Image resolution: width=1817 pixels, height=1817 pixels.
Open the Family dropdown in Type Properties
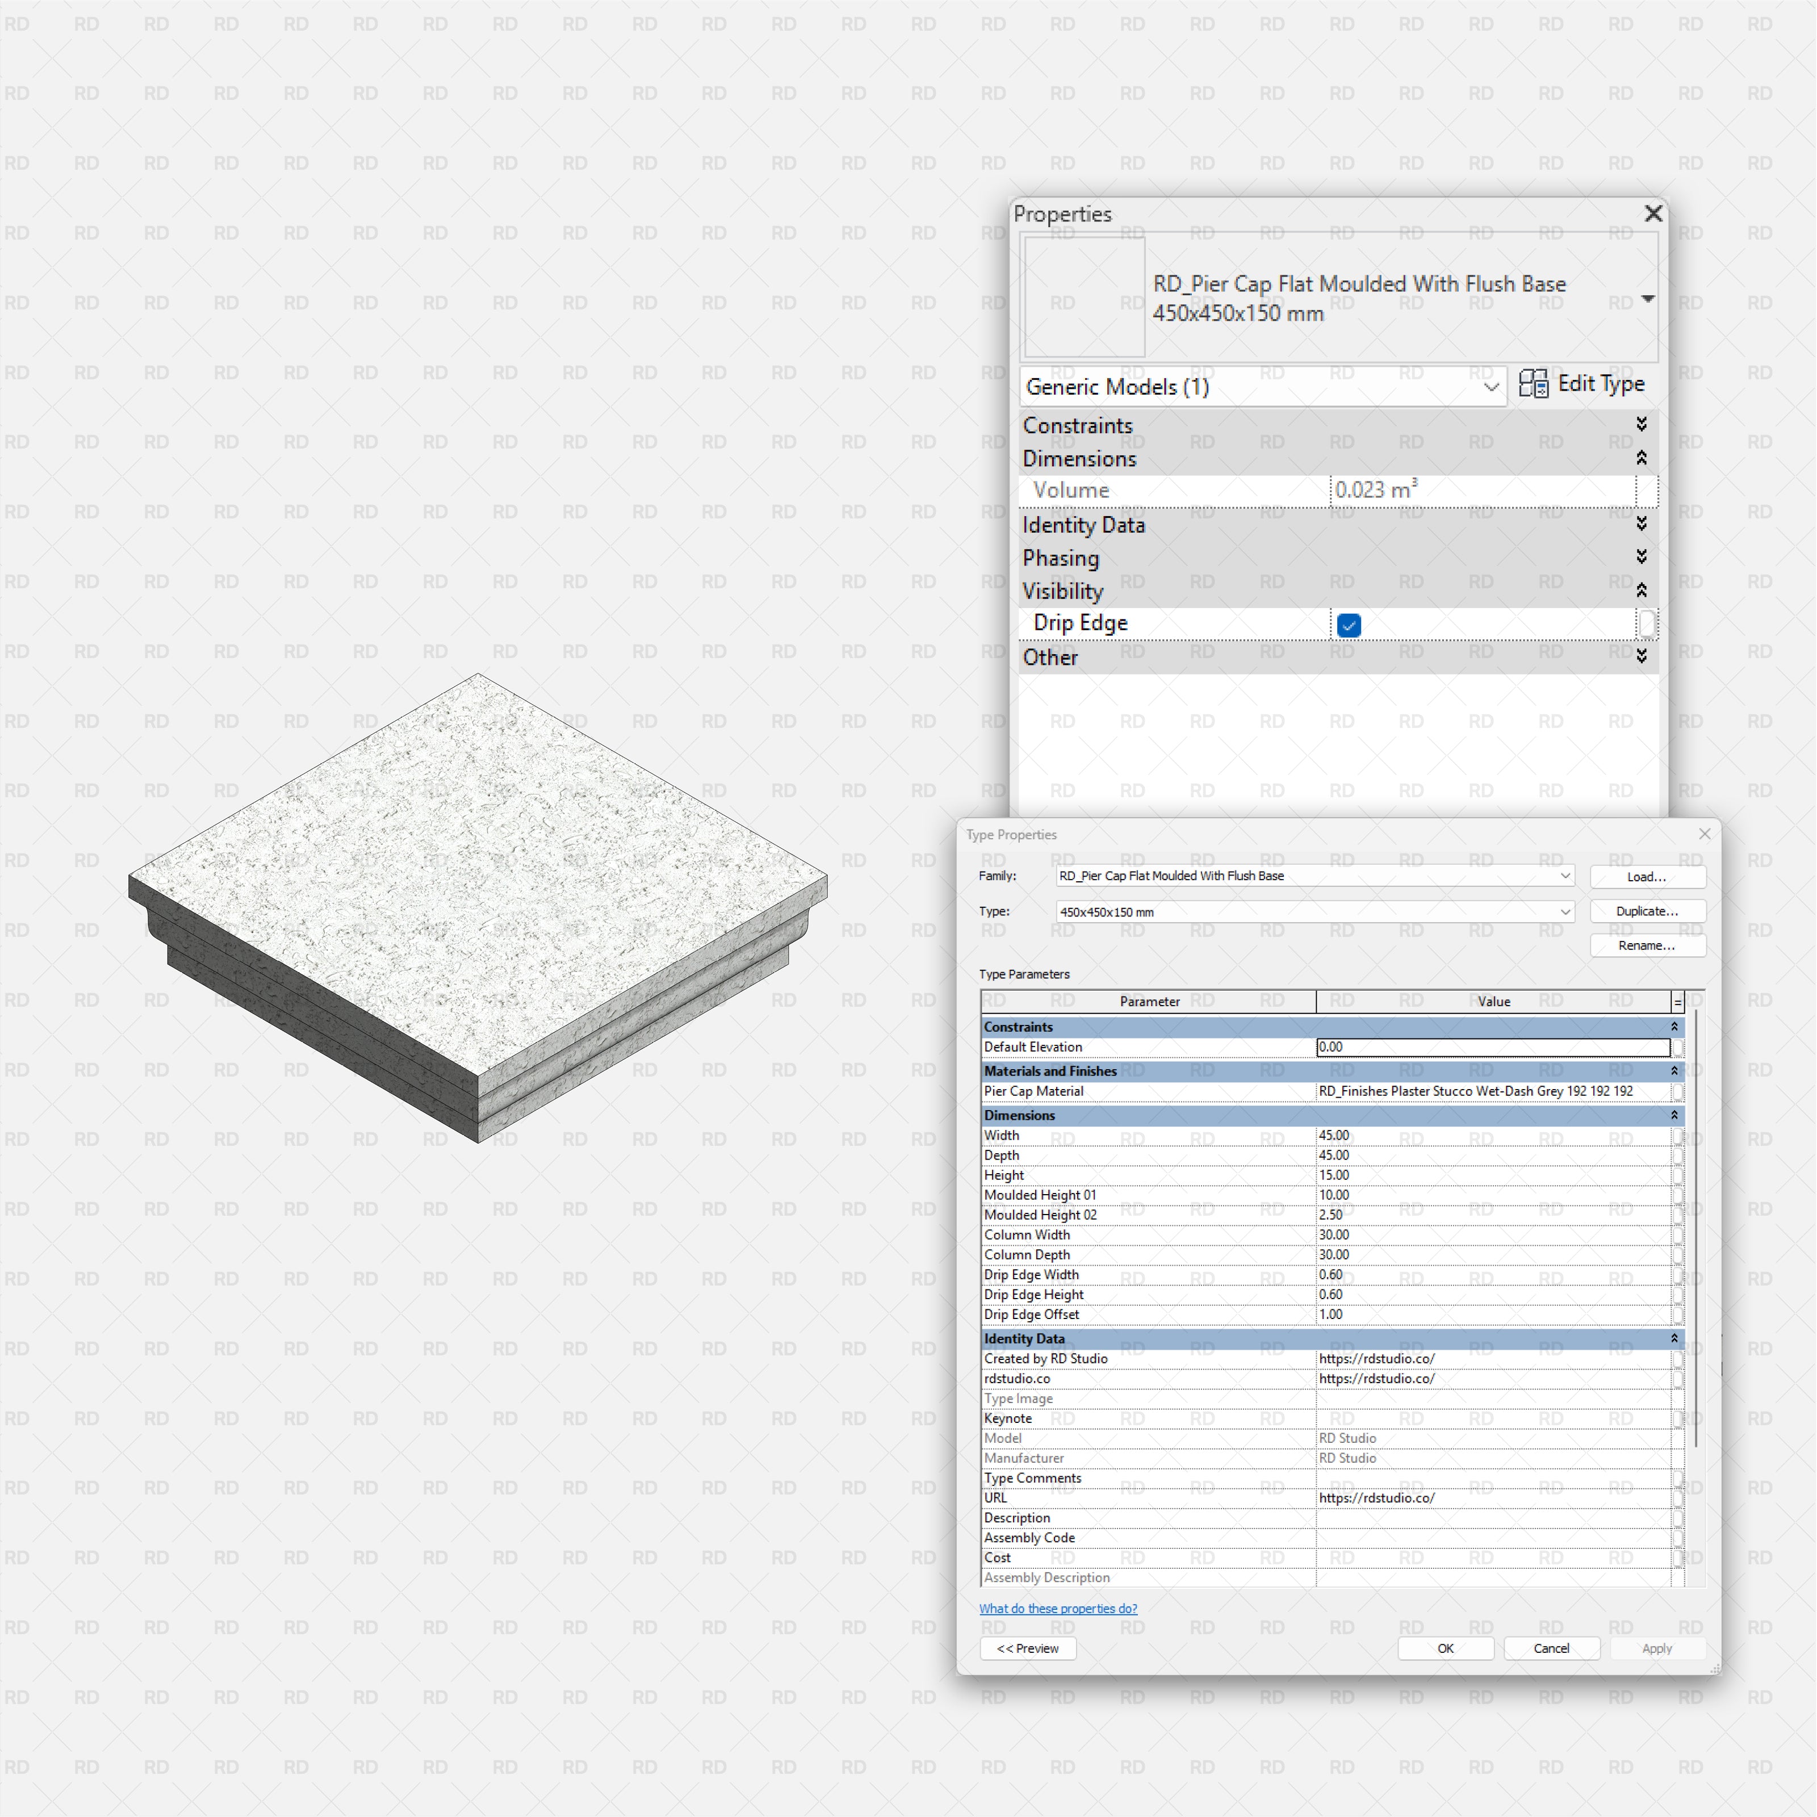coord(1565,876)
